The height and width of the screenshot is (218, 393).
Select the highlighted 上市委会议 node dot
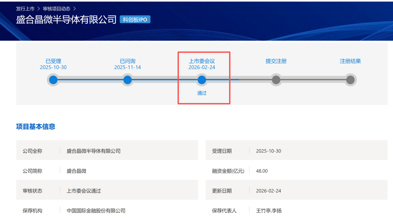202,80
